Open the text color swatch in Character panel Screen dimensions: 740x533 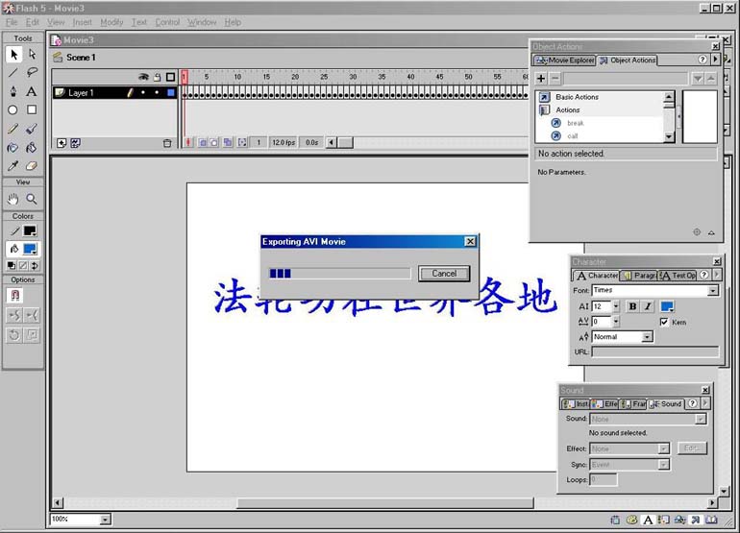point(667,306)
